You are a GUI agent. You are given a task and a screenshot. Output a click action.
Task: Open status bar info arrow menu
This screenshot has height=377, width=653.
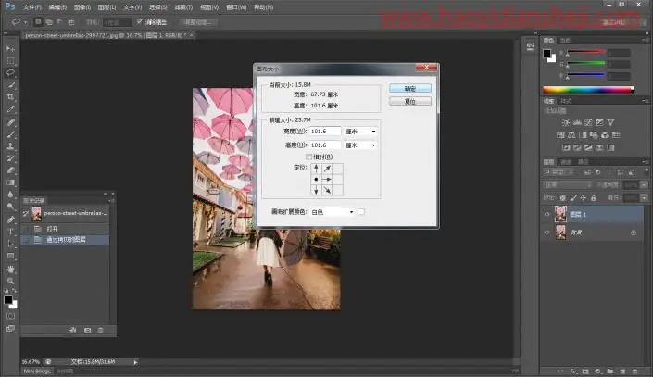(135, 362)
